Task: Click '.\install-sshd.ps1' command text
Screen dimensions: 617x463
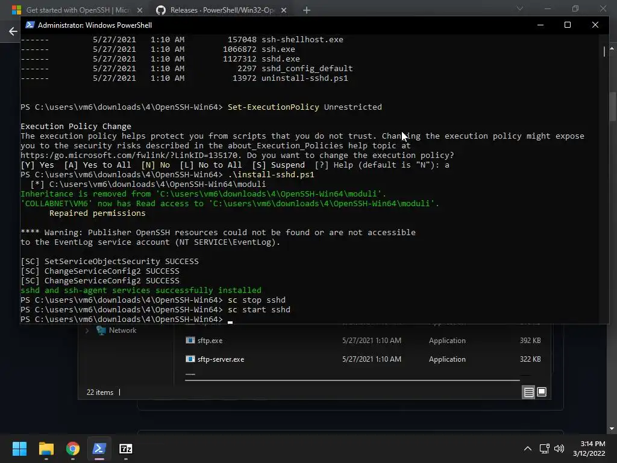Action: 271,174
